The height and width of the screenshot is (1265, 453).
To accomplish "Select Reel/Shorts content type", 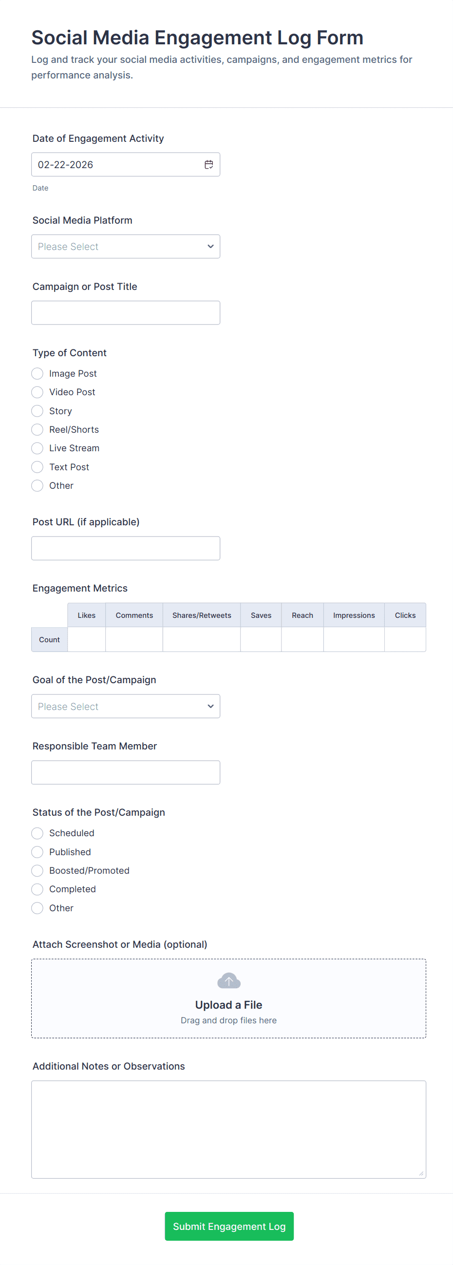I will click(38, 430).
